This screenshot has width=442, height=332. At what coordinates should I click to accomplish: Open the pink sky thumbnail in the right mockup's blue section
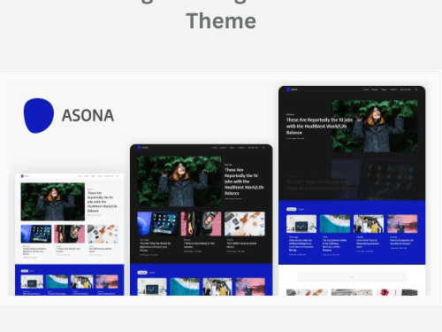[x=402, y=224]
